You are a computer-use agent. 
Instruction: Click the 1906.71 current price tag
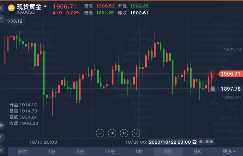(x=230, y=74)
